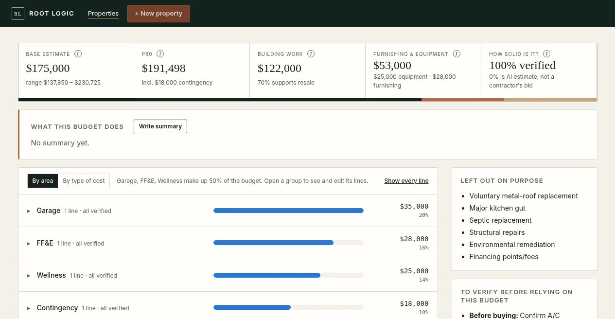
Task: Expand the Contingency group
Action: tap(29, 308)
